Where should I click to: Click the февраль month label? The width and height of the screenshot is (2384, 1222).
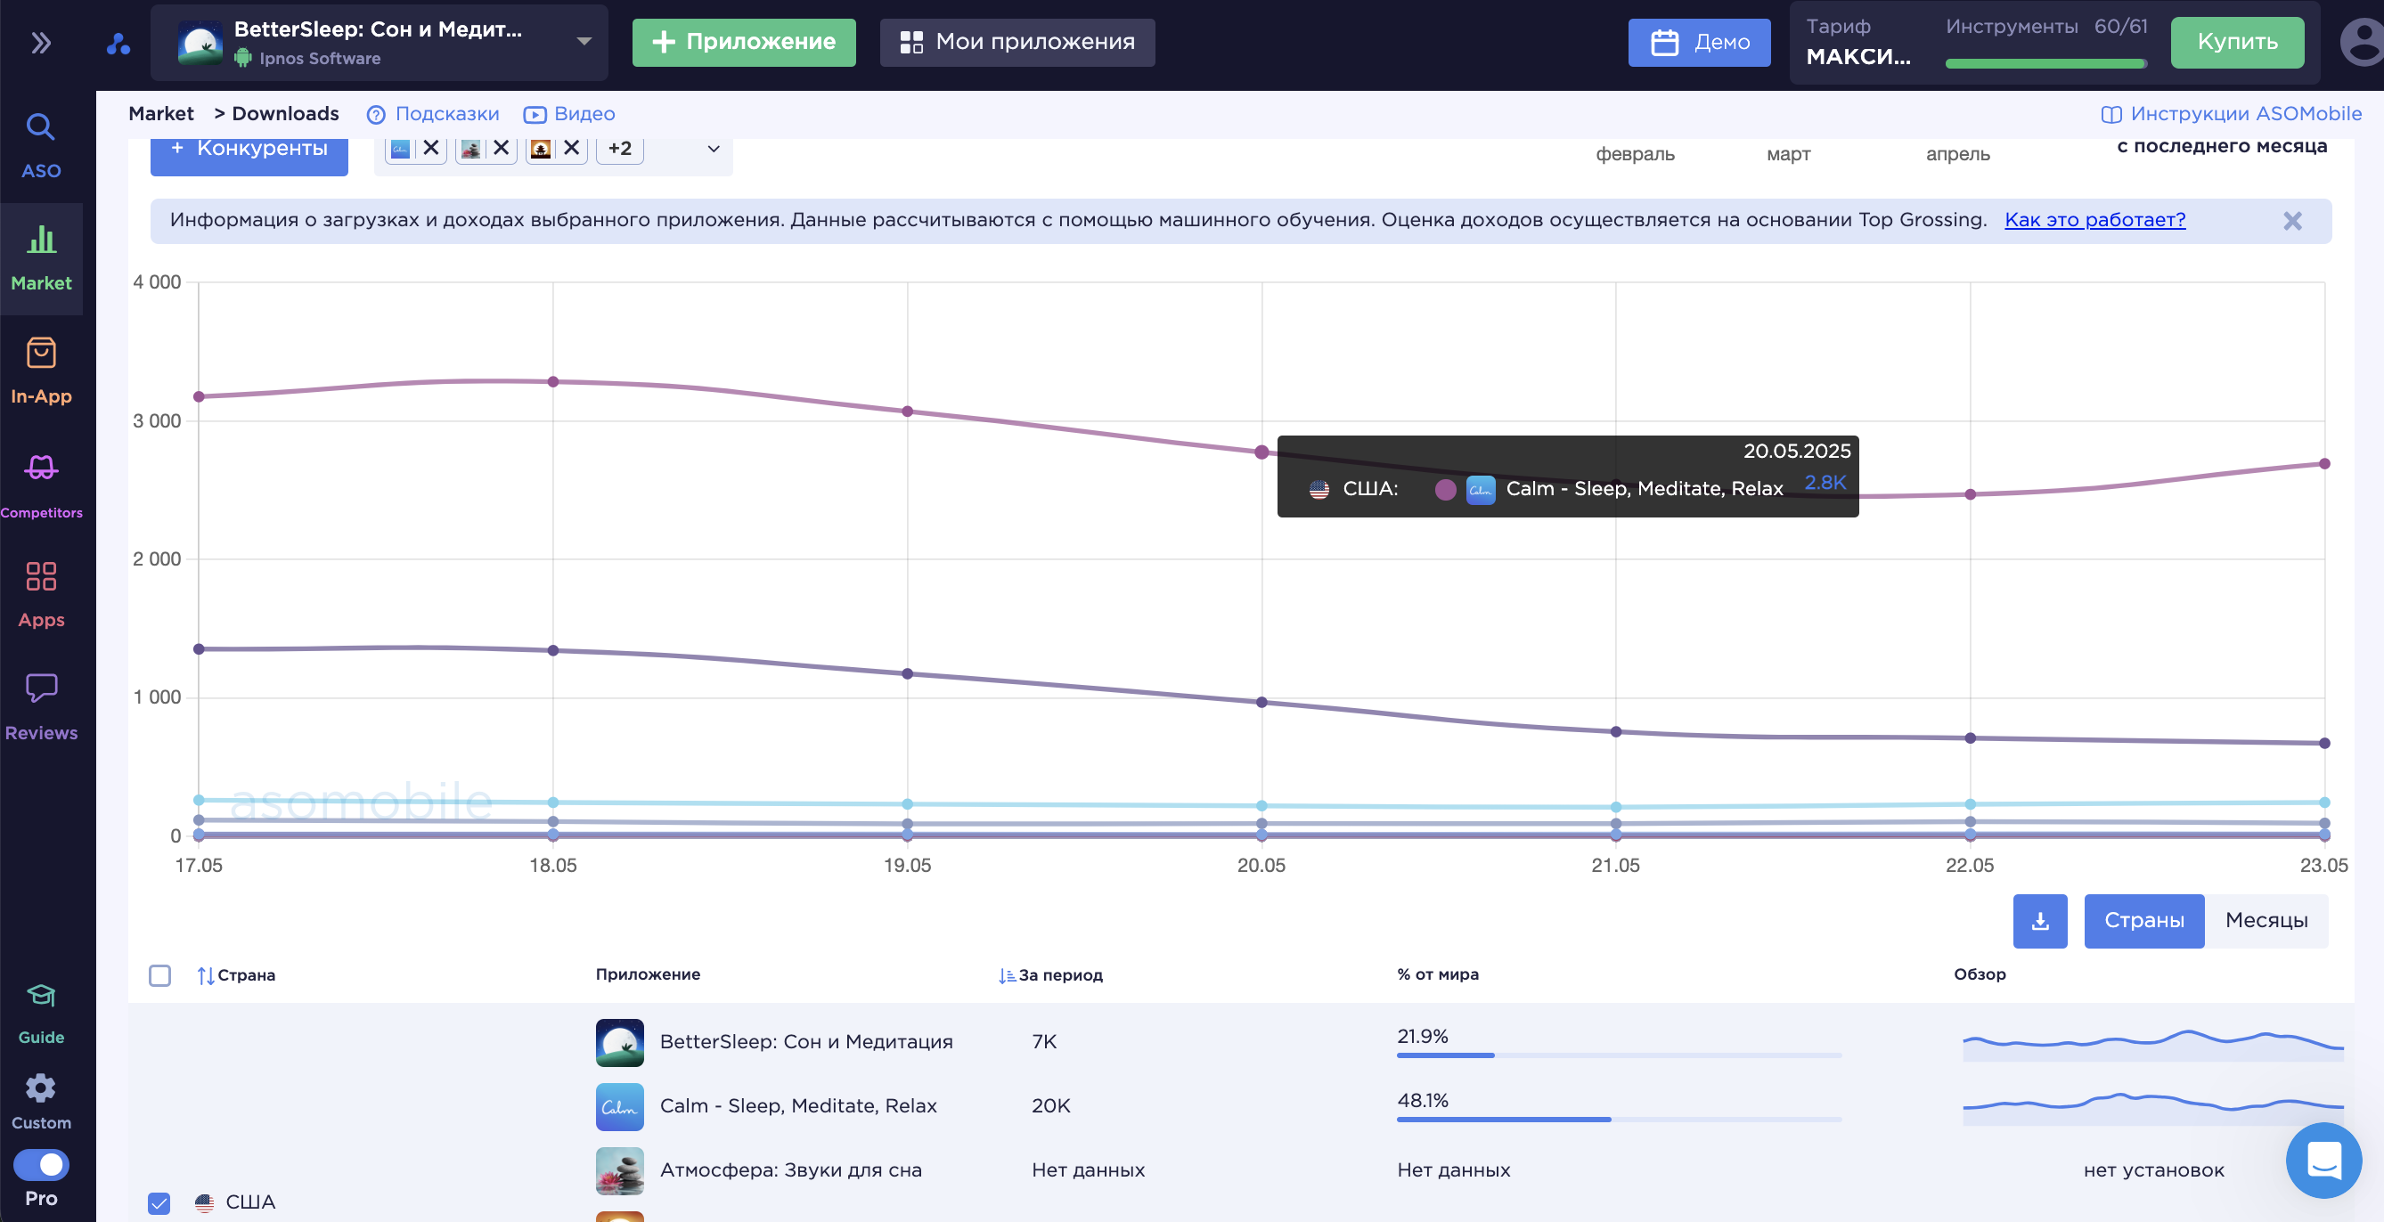[x=1635, y=154]
